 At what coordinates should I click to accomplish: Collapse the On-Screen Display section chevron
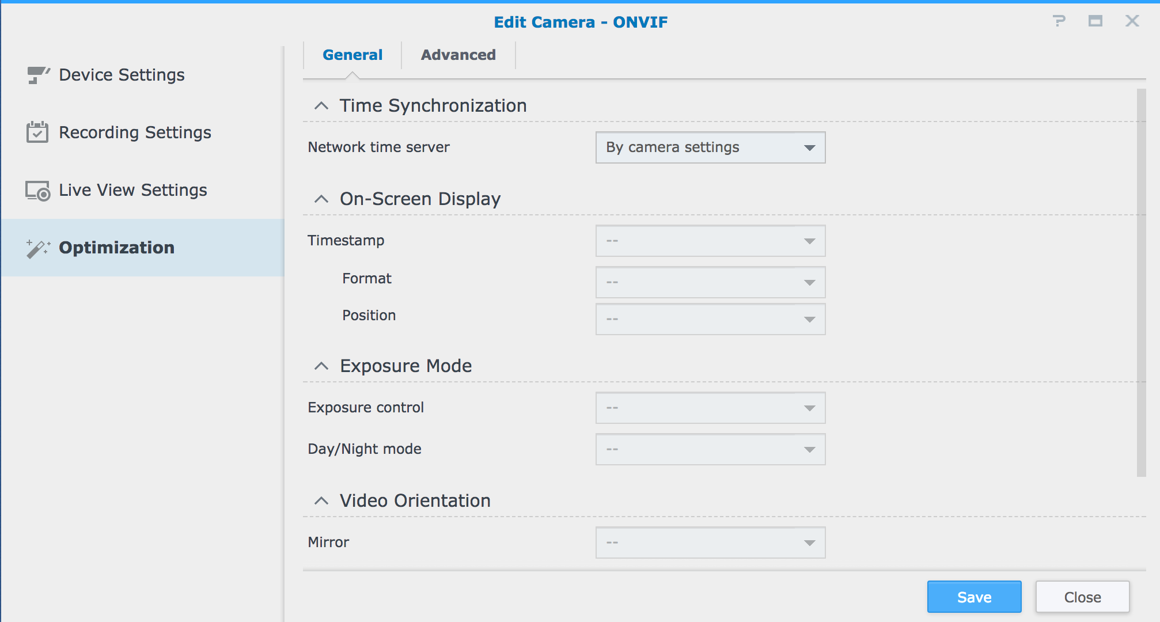[321, 199]
